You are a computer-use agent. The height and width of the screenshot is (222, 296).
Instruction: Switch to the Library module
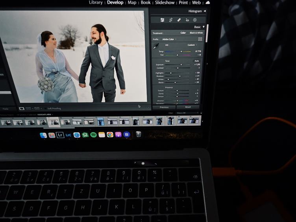point(96,3)
